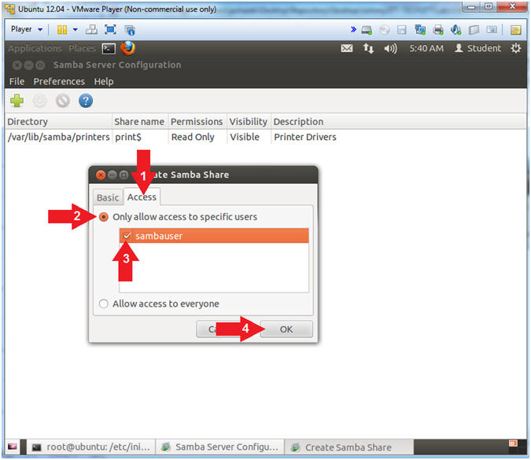Click the Read Only permissions cell
531x460 pixels.
pos(193,137)
